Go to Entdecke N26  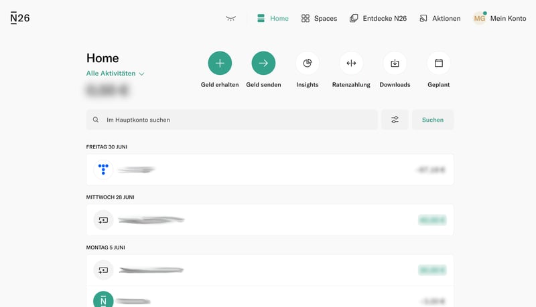[x=378, y=18]
